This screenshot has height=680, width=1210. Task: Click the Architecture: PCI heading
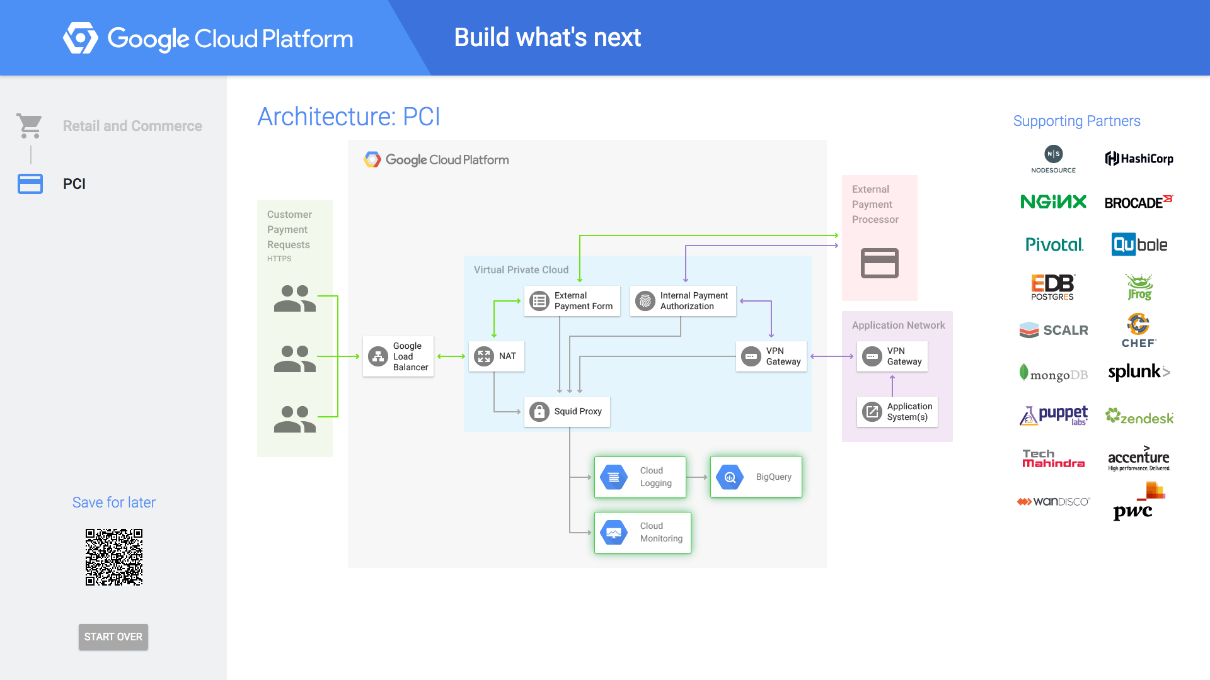pyautogui.click(x=349, y=116)
